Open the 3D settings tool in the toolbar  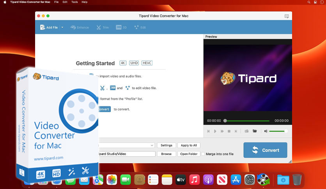[x=121, y=27]
